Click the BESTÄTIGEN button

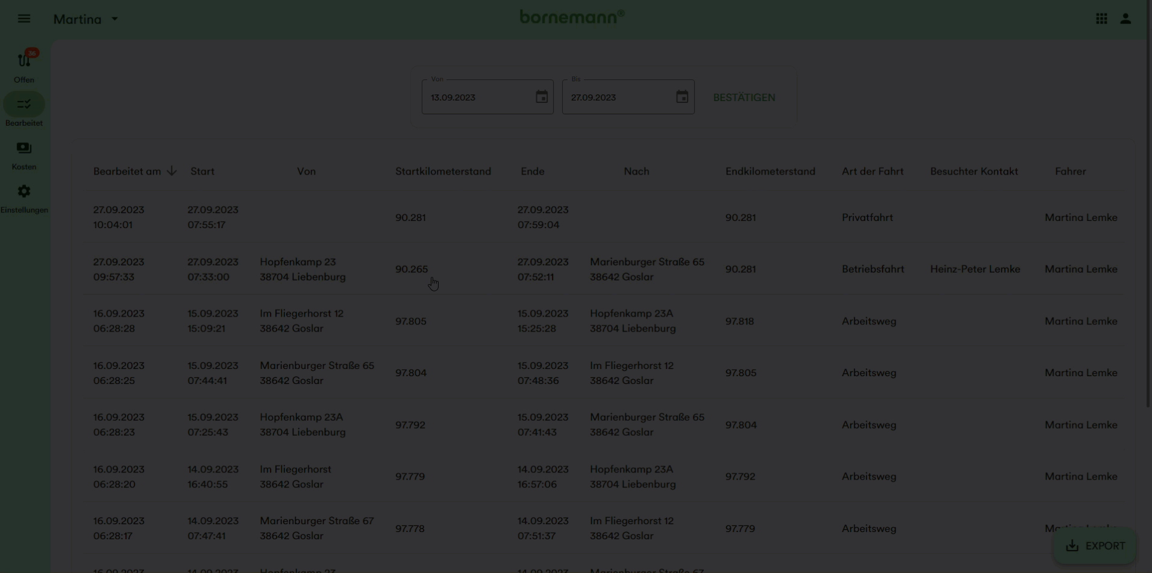click(744, 98)
